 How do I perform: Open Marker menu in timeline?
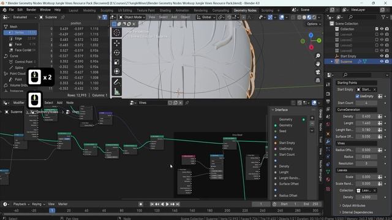(62, 204)
